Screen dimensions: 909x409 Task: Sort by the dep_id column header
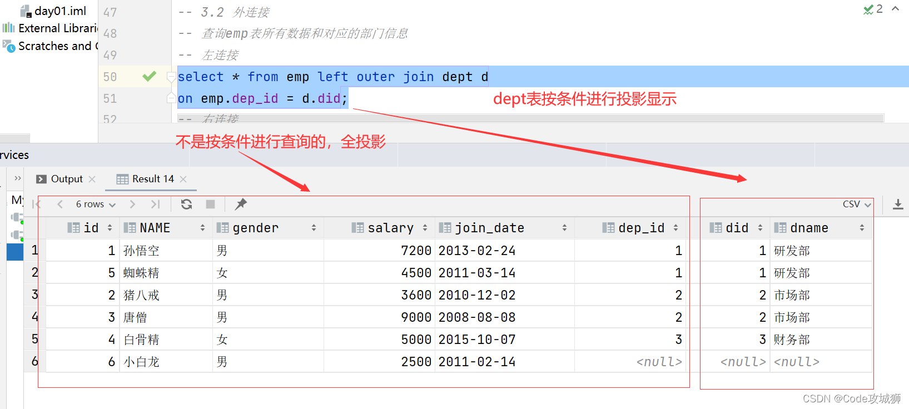coord(632,228)
